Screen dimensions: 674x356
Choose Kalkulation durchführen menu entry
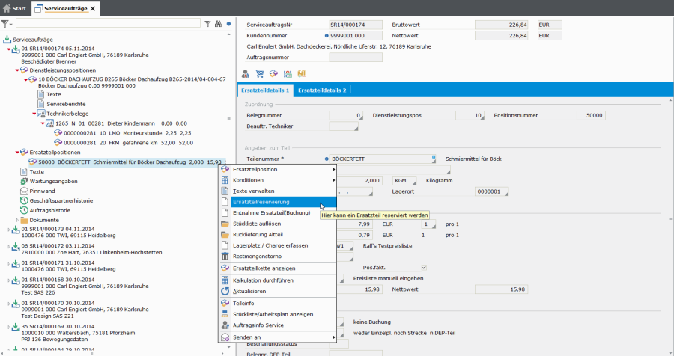[x=278, y=280]
